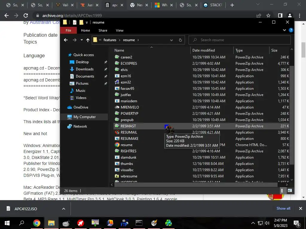306x229 pixels.
Task: Select the slamdunk file name
Action: [x=128, y=157]
